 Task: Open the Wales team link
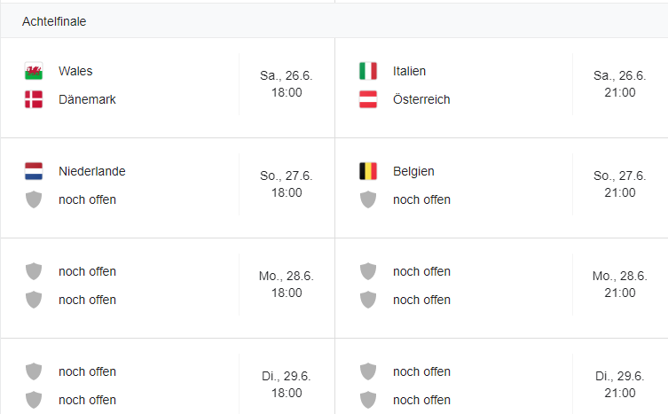(75, 71)
